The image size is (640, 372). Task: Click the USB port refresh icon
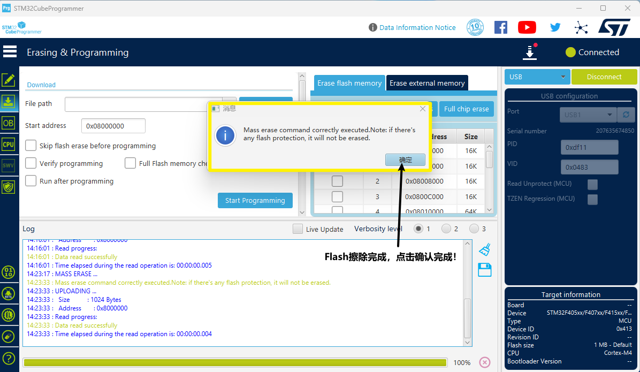[x=626, y=115]
